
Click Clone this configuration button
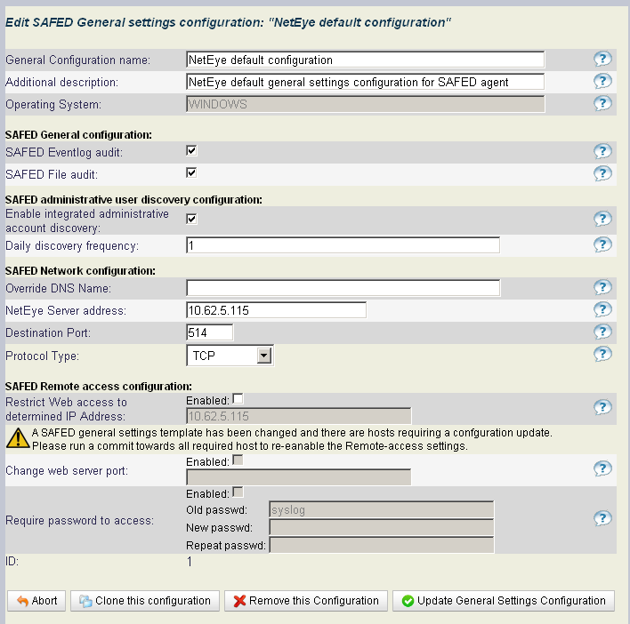[145, 601]
